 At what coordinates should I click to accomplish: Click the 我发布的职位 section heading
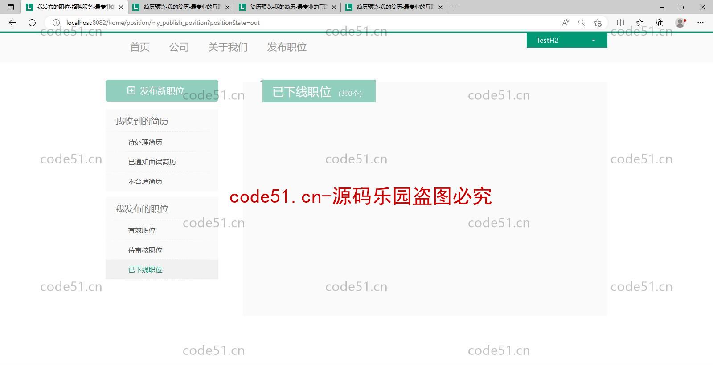(x=142, y=209)
